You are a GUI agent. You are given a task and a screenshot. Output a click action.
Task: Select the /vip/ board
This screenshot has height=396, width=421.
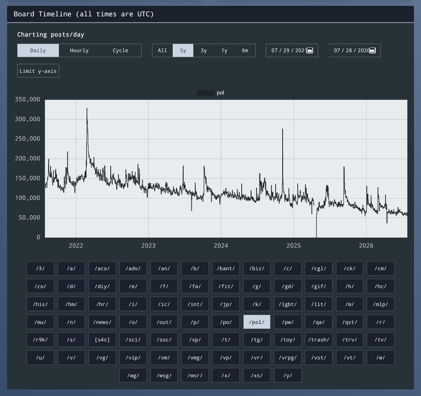click(133, 358)
